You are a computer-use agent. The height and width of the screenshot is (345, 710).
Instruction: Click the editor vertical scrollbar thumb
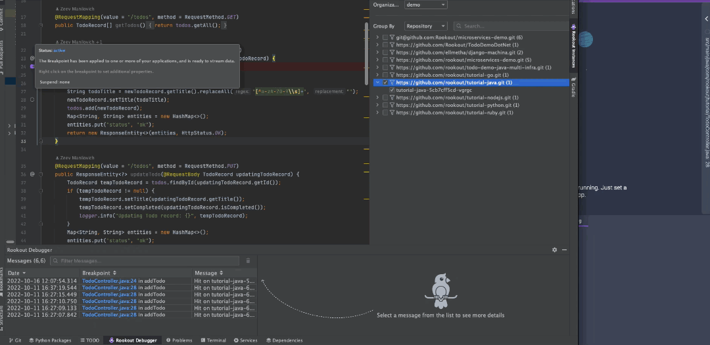coord(367,53)
